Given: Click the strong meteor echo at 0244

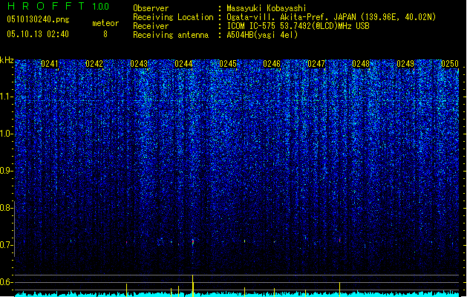Looking at the screenshot, I should pyautogui.click(x=193, y=242).
